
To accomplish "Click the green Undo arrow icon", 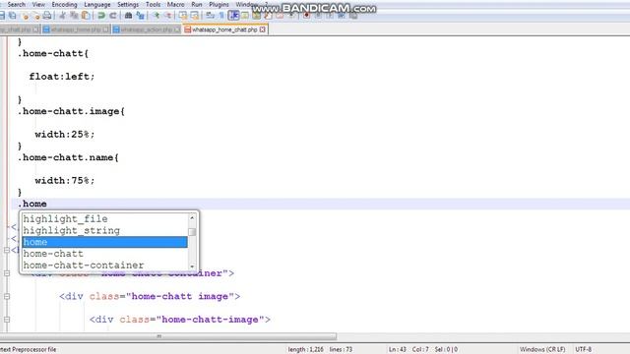I will tap(101, 16).
